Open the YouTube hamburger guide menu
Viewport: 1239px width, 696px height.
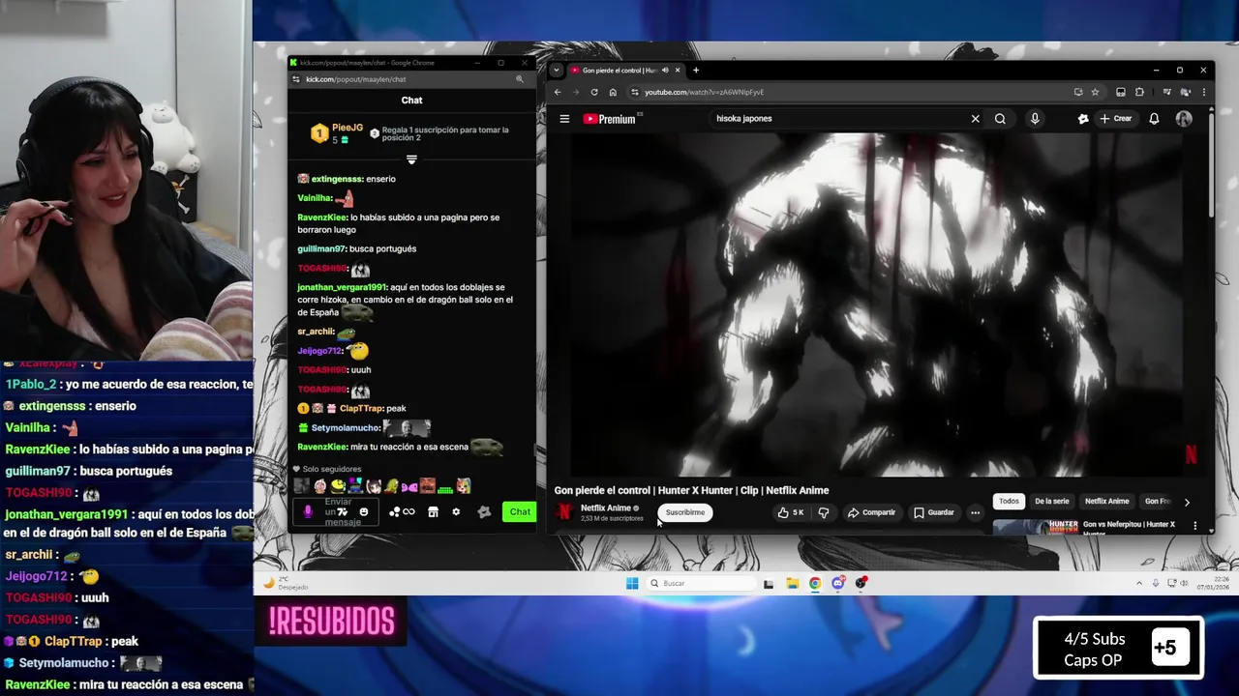564,119
